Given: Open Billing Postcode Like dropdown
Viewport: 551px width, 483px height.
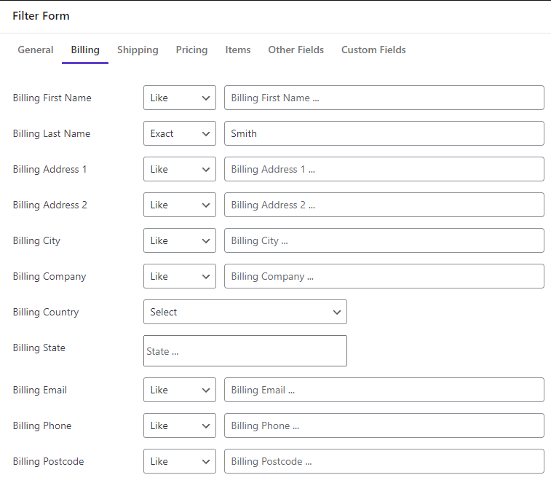Looking at the screenshot, I should 180,461.
